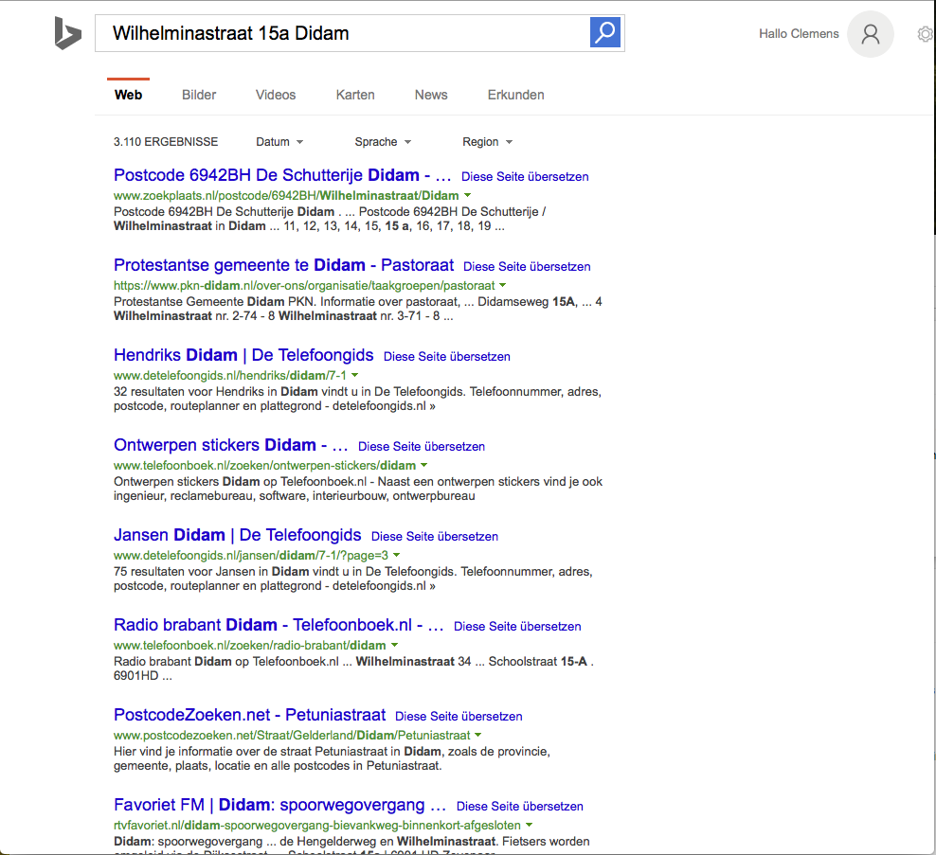Expand arrow next to detelefoongids.nl/jansen URL
Image resolution: width=936 pixels, height=855 pixels.
point(396,555)
